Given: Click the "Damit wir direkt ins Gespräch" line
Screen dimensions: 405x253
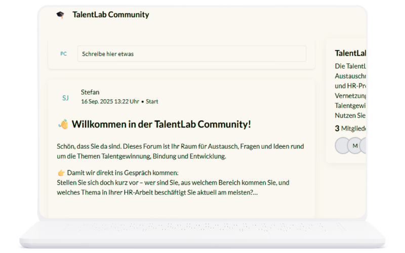Looking at the screenshot, I should [x=123, y=173].
